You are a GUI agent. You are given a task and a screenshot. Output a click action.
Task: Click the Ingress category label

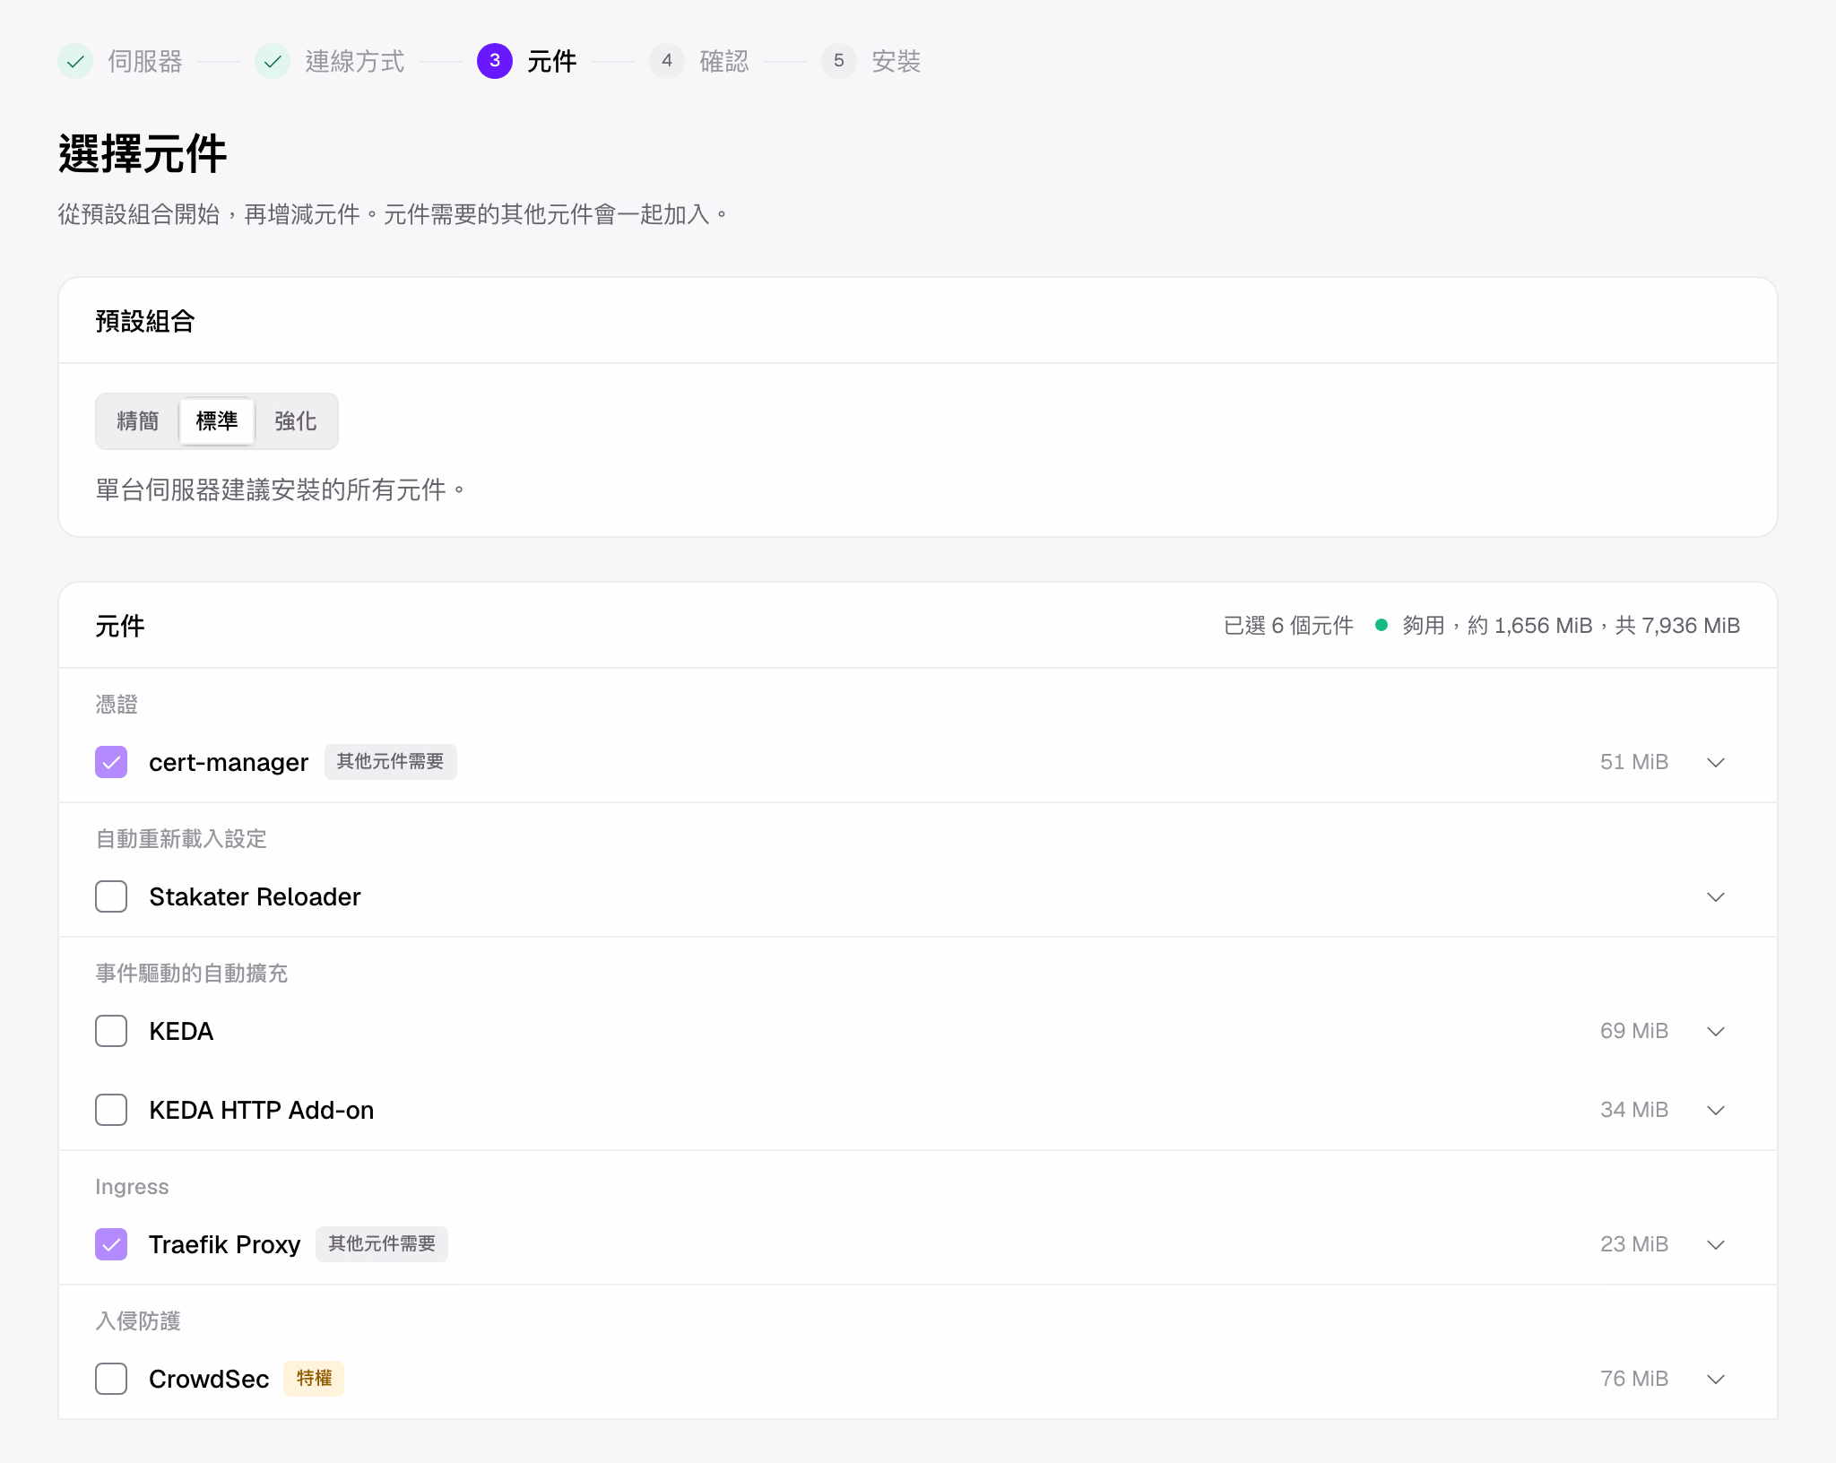132,1187
